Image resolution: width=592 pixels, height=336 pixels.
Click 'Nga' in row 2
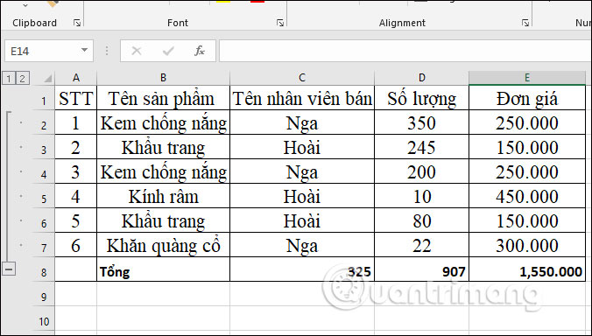coord(302,122)
